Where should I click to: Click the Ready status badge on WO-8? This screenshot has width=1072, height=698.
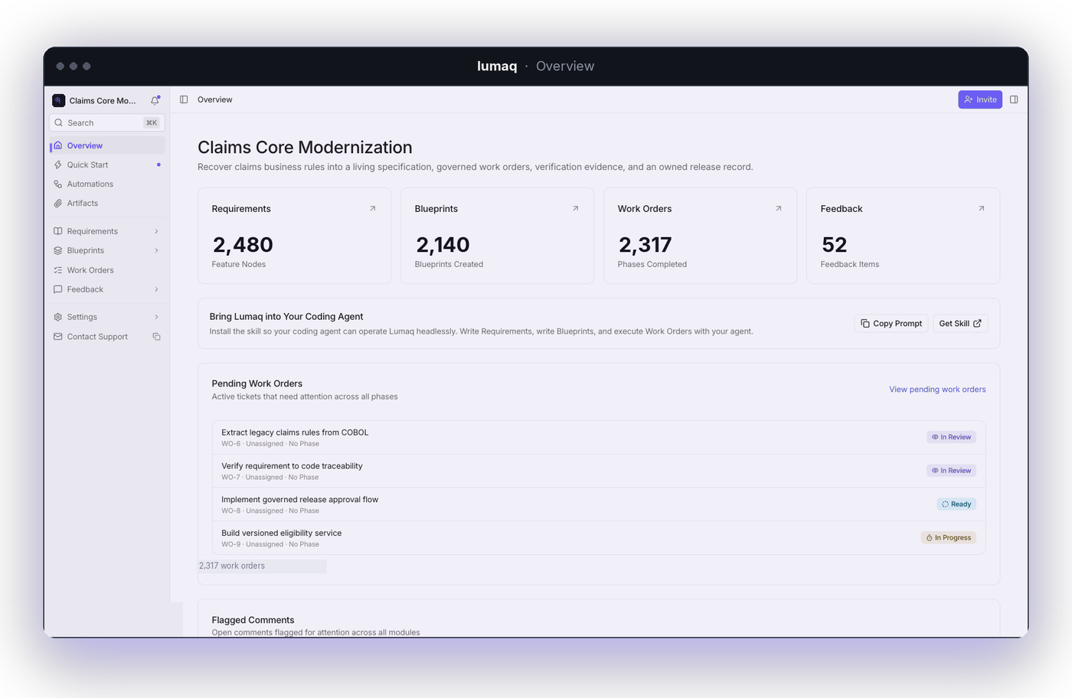pos(956,504)
